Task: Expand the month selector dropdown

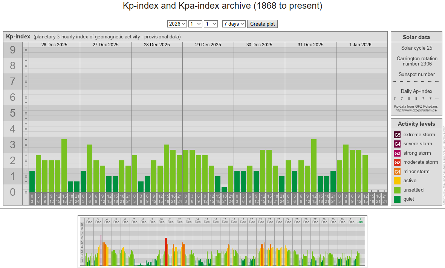Action: point(195,24)
